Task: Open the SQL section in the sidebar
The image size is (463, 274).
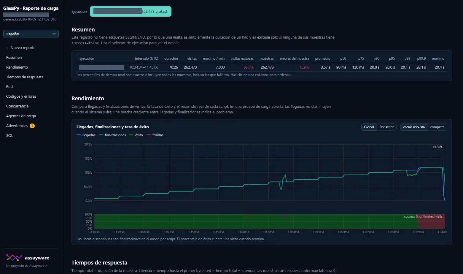Action: (x=9, y=136)
